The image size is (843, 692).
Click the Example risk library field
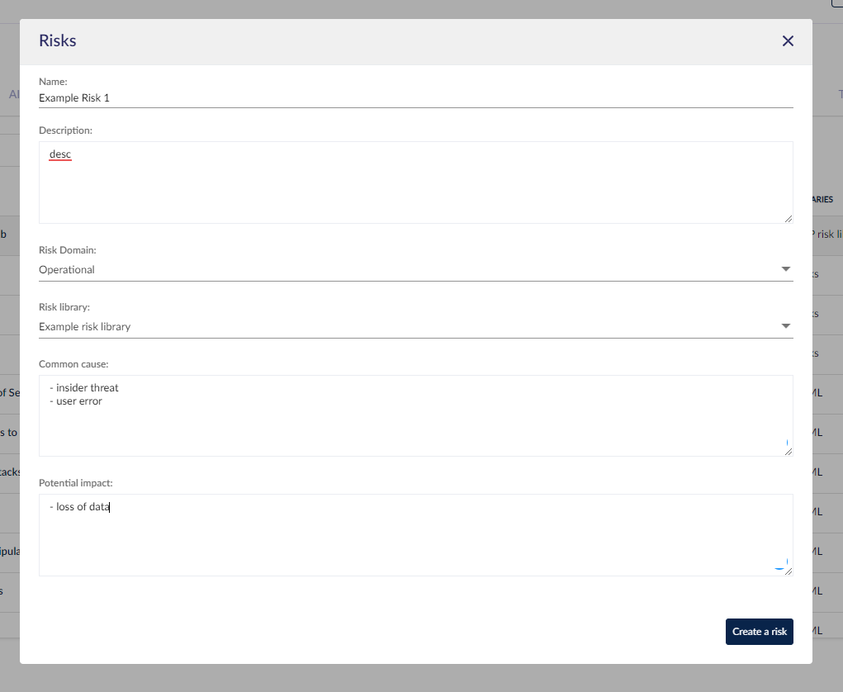point(84,326)
